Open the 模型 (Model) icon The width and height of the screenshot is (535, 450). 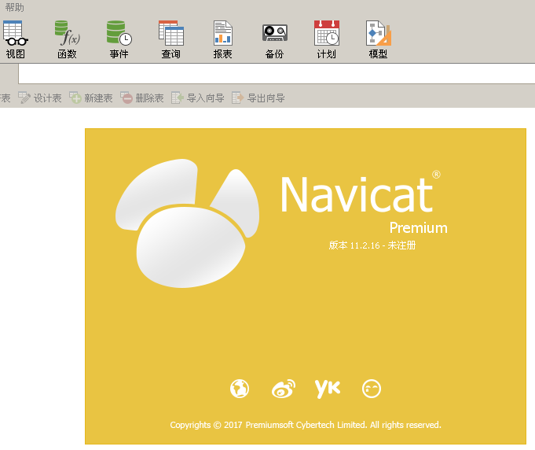(378, 39)
